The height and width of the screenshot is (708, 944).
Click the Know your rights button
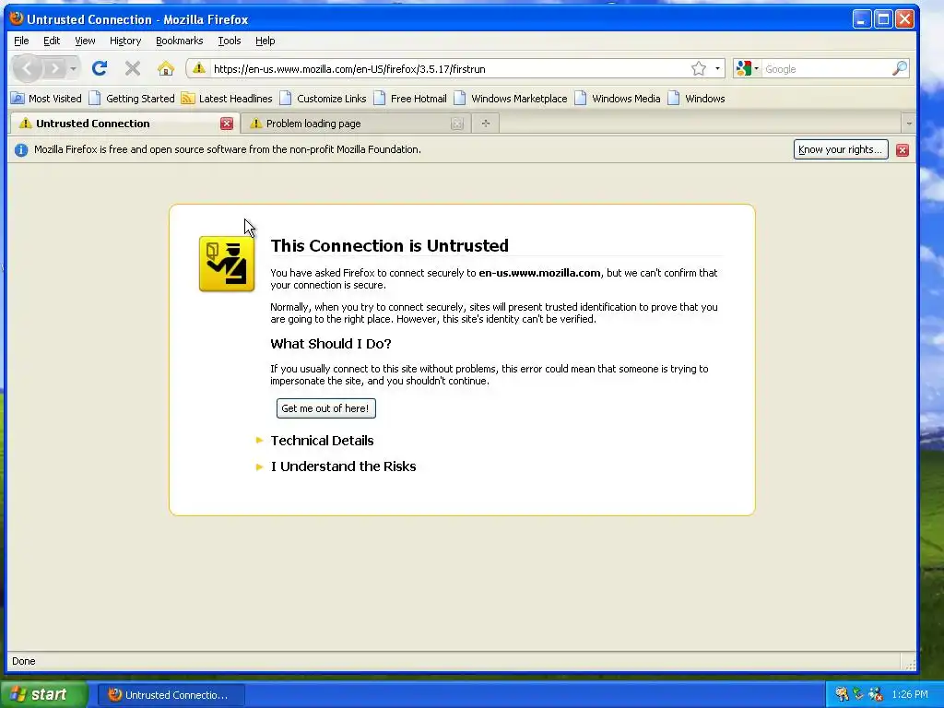click(841, 149)
